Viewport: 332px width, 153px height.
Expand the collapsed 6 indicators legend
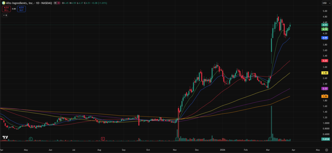point(5,15)
